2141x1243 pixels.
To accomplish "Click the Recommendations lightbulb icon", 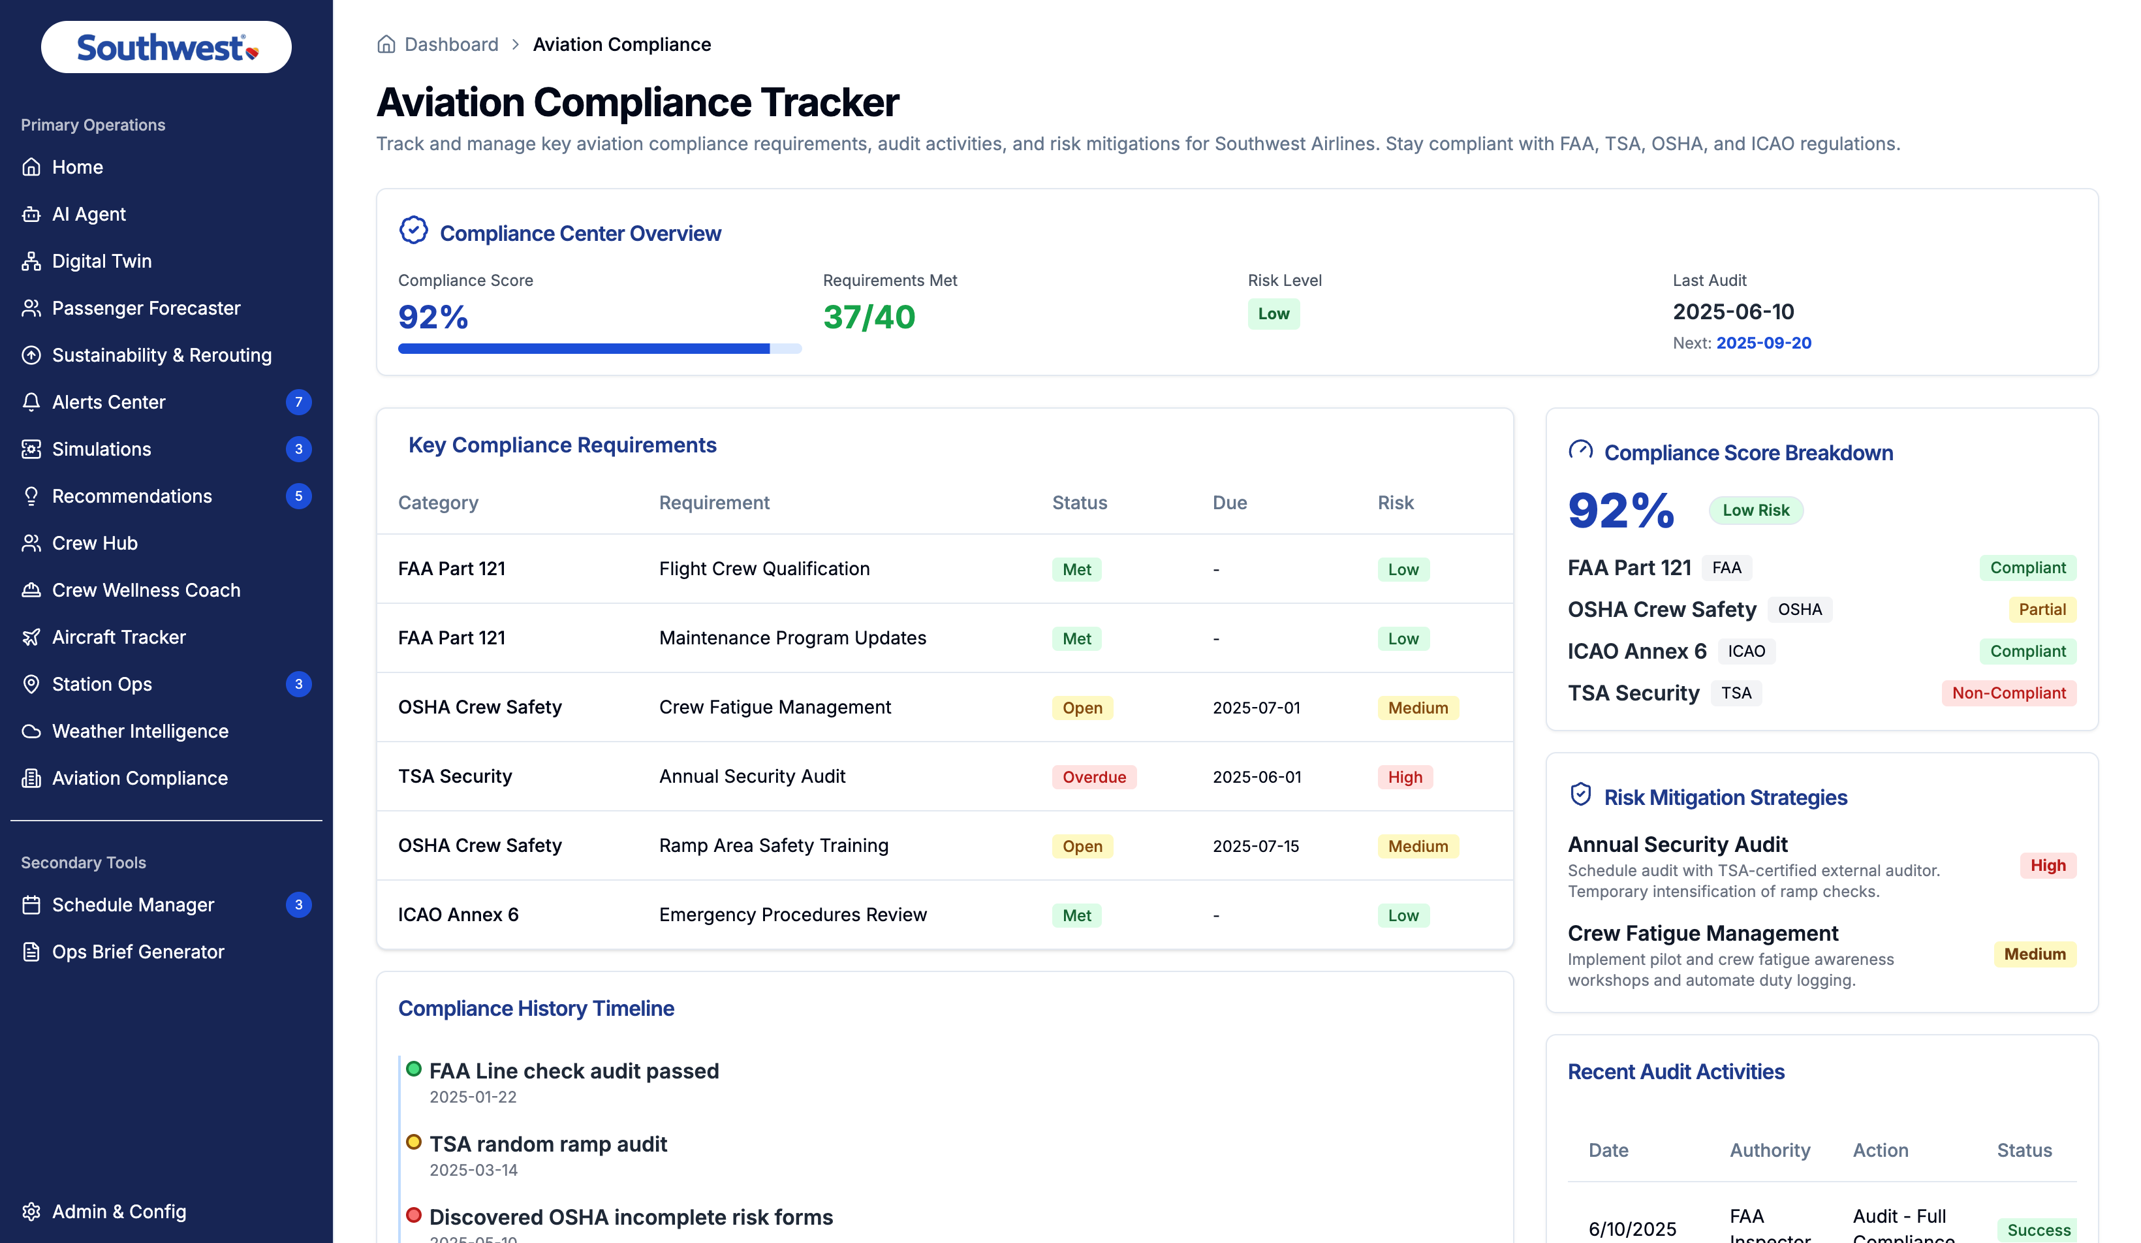I will (31, 496).
